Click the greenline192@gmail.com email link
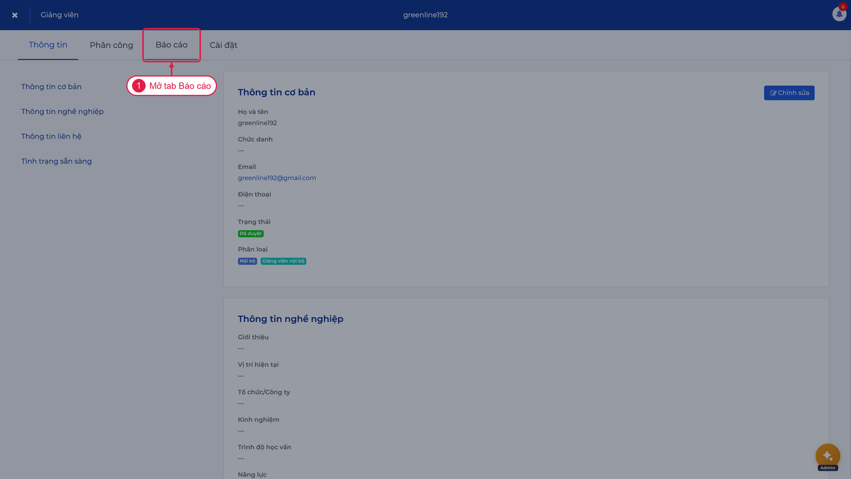The height and width of the screenshot is (479, 851). (x=277, y=178)
